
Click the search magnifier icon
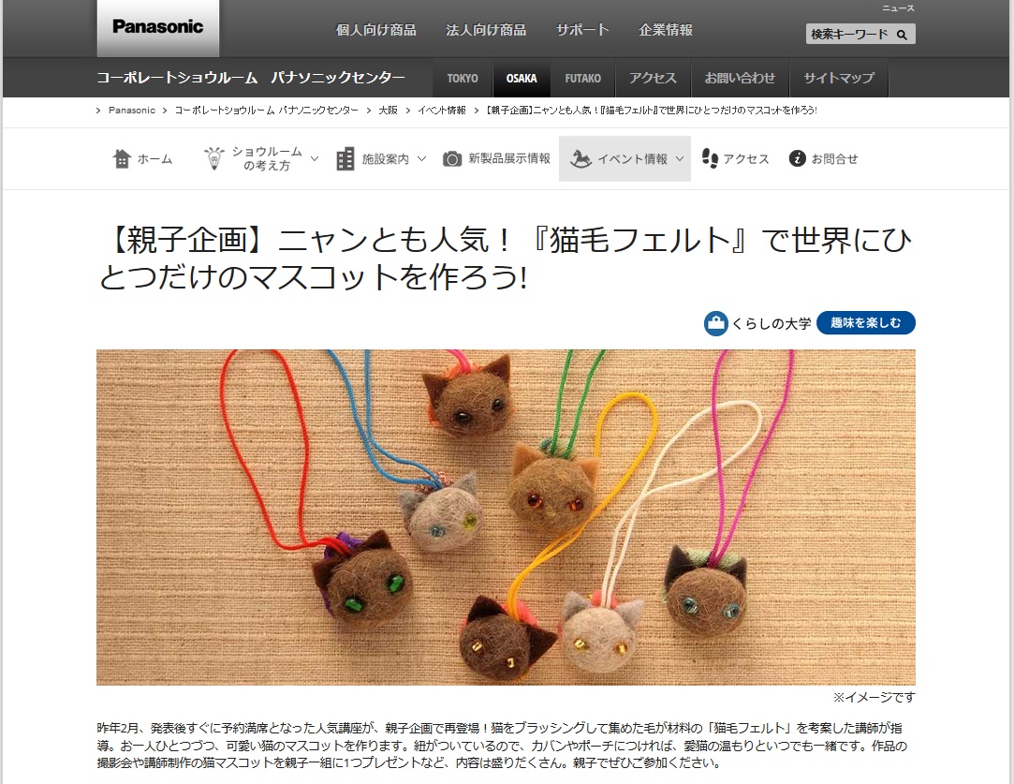point(902,35)
